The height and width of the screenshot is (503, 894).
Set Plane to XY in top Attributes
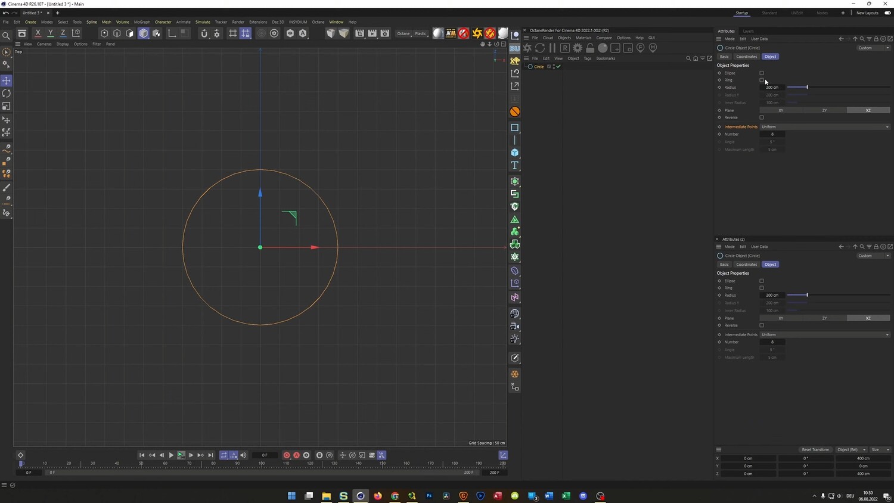(781, 110)
